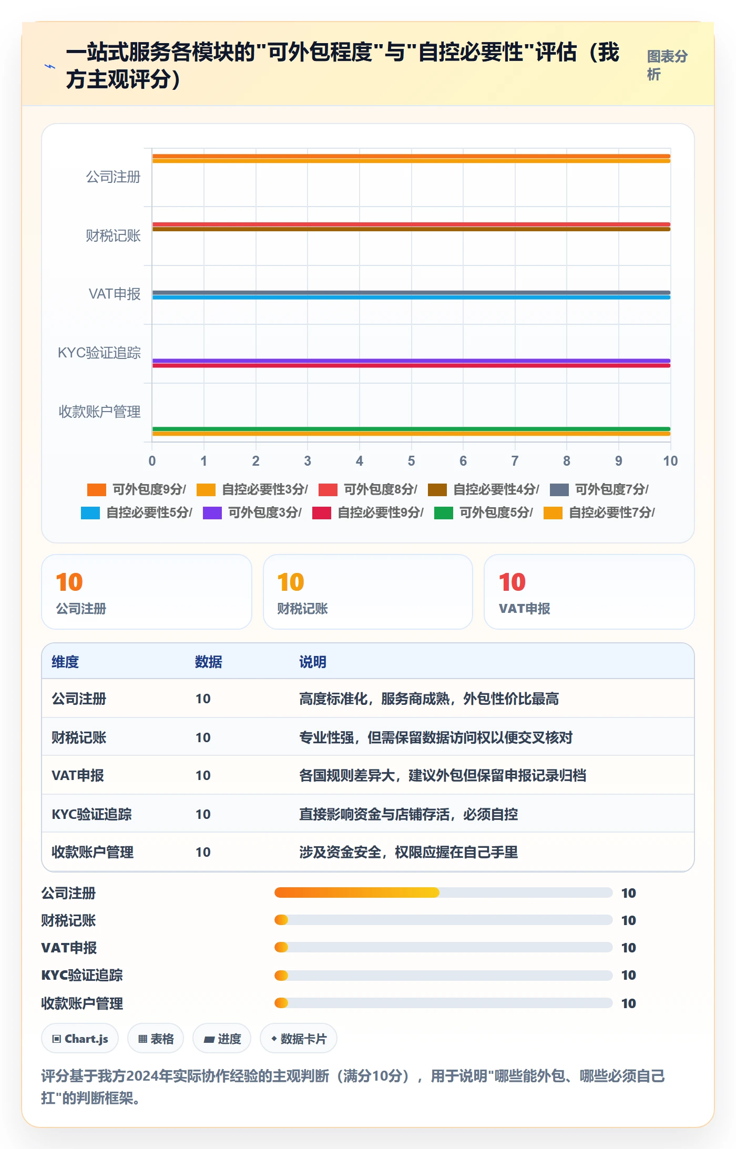
Task: Toggle gray legend item 可外包度7分
Action: [599, 490]
